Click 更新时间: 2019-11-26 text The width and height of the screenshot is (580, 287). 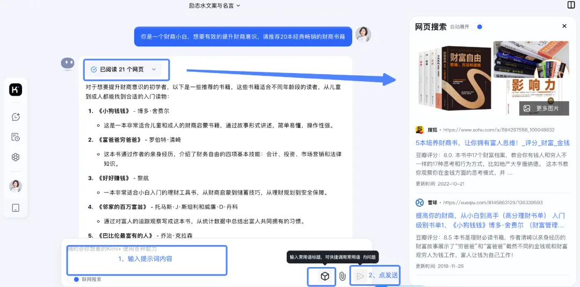pos(440,266)
